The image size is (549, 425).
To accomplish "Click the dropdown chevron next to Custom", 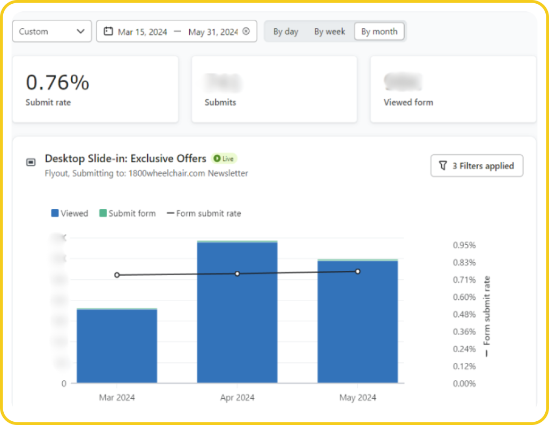I will 81,32.
